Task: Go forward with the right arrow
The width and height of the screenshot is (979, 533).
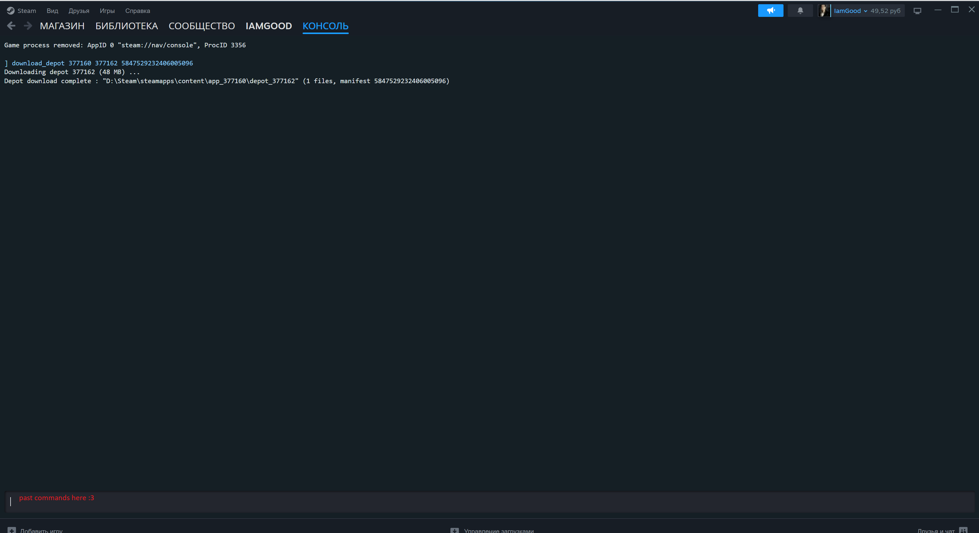Action: (x=28, y=26)
